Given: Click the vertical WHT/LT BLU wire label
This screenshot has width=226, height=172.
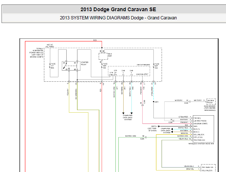Looking at the screenshot, I should pyautogui.click(x=130, y=91).
